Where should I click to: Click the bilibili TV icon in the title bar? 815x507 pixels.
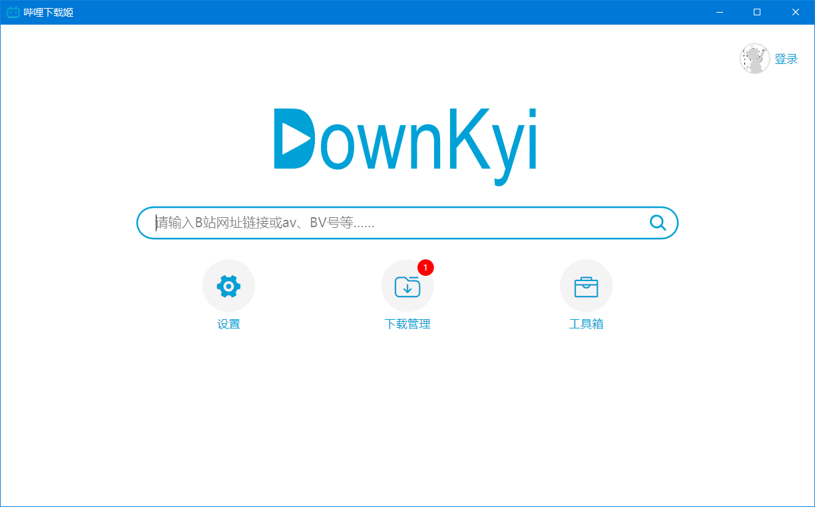click(13, 12)
